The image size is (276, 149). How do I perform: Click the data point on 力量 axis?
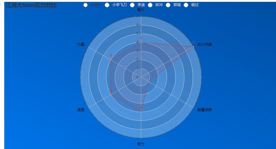pos(111,60)
